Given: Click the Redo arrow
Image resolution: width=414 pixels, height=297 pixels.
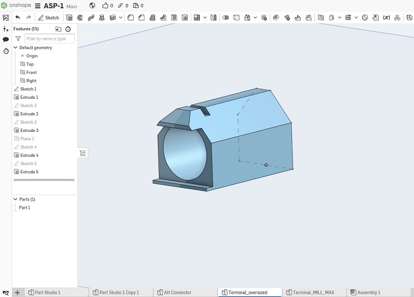Looking at the screenshot, I should 29,18.
